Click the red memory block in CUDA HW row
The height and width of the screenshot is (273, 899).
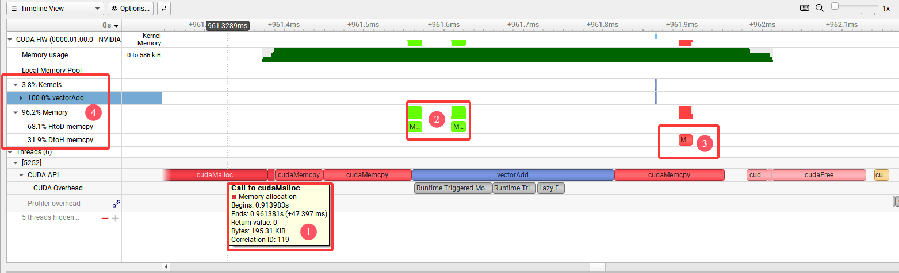pos(685,43)
